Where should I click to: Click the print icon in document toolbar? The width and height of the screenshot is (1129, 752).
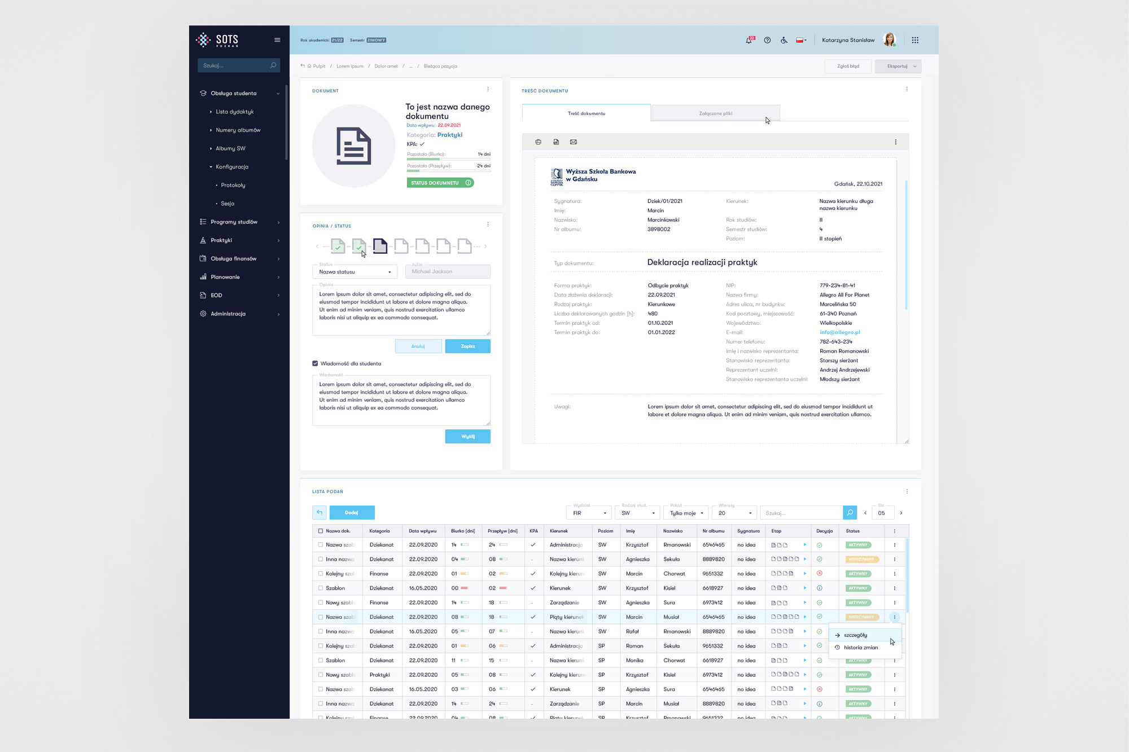(x=538, y=142)
